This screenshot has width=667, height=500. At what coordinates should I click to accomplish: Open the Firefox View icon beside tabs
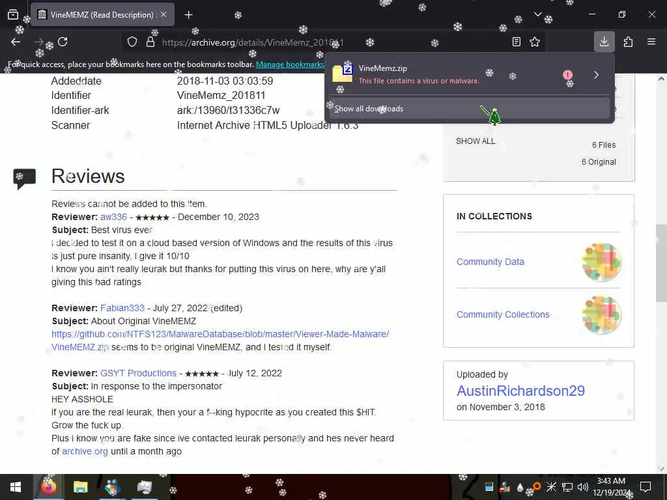[x=13, y=14]
